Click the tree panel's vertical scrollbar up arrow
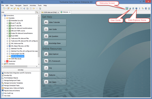The width and height of the screenshot is (152, 99). (39, 16)
